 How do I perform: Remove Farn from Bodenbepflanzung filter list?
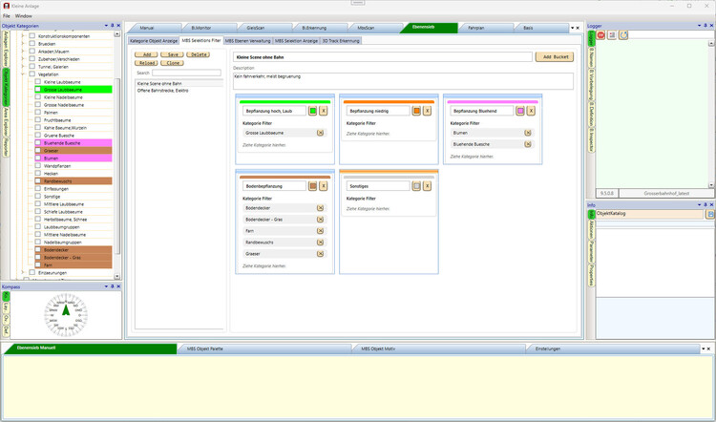[321, 230]
